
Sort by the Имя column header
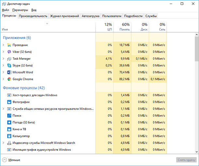point(48,27)
